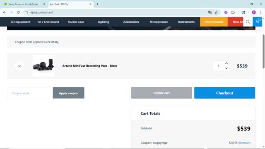Open site information icon in address bar

tap(26, 12)
